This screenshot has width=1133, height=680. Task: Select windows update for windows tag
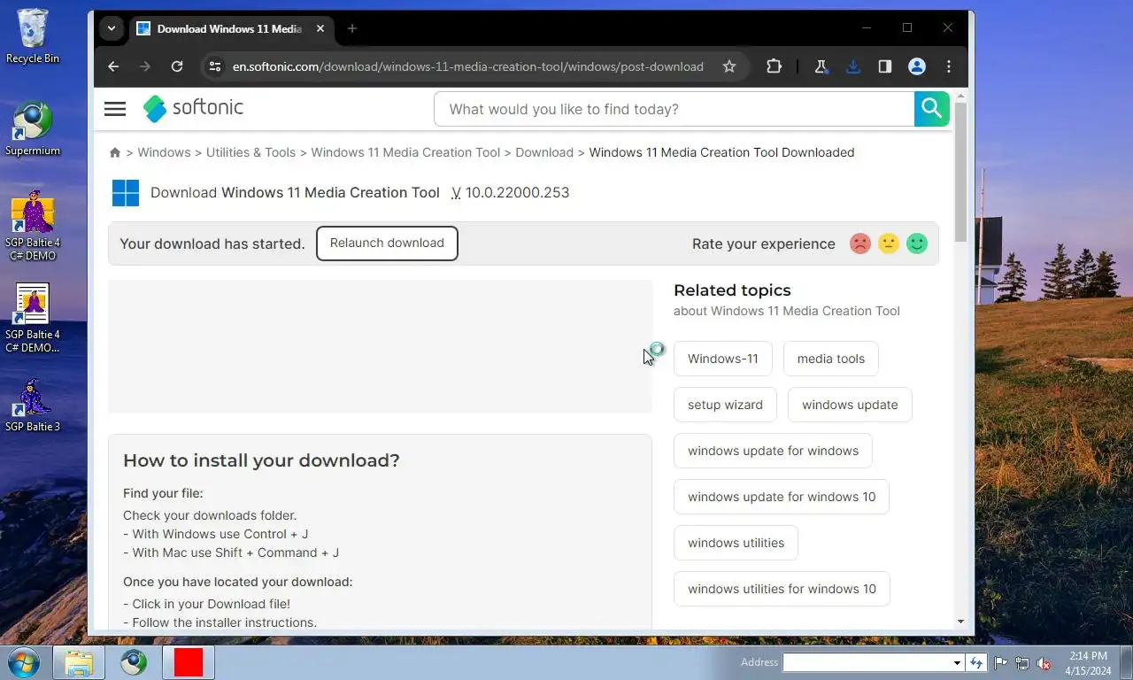[x=773, y=451]
